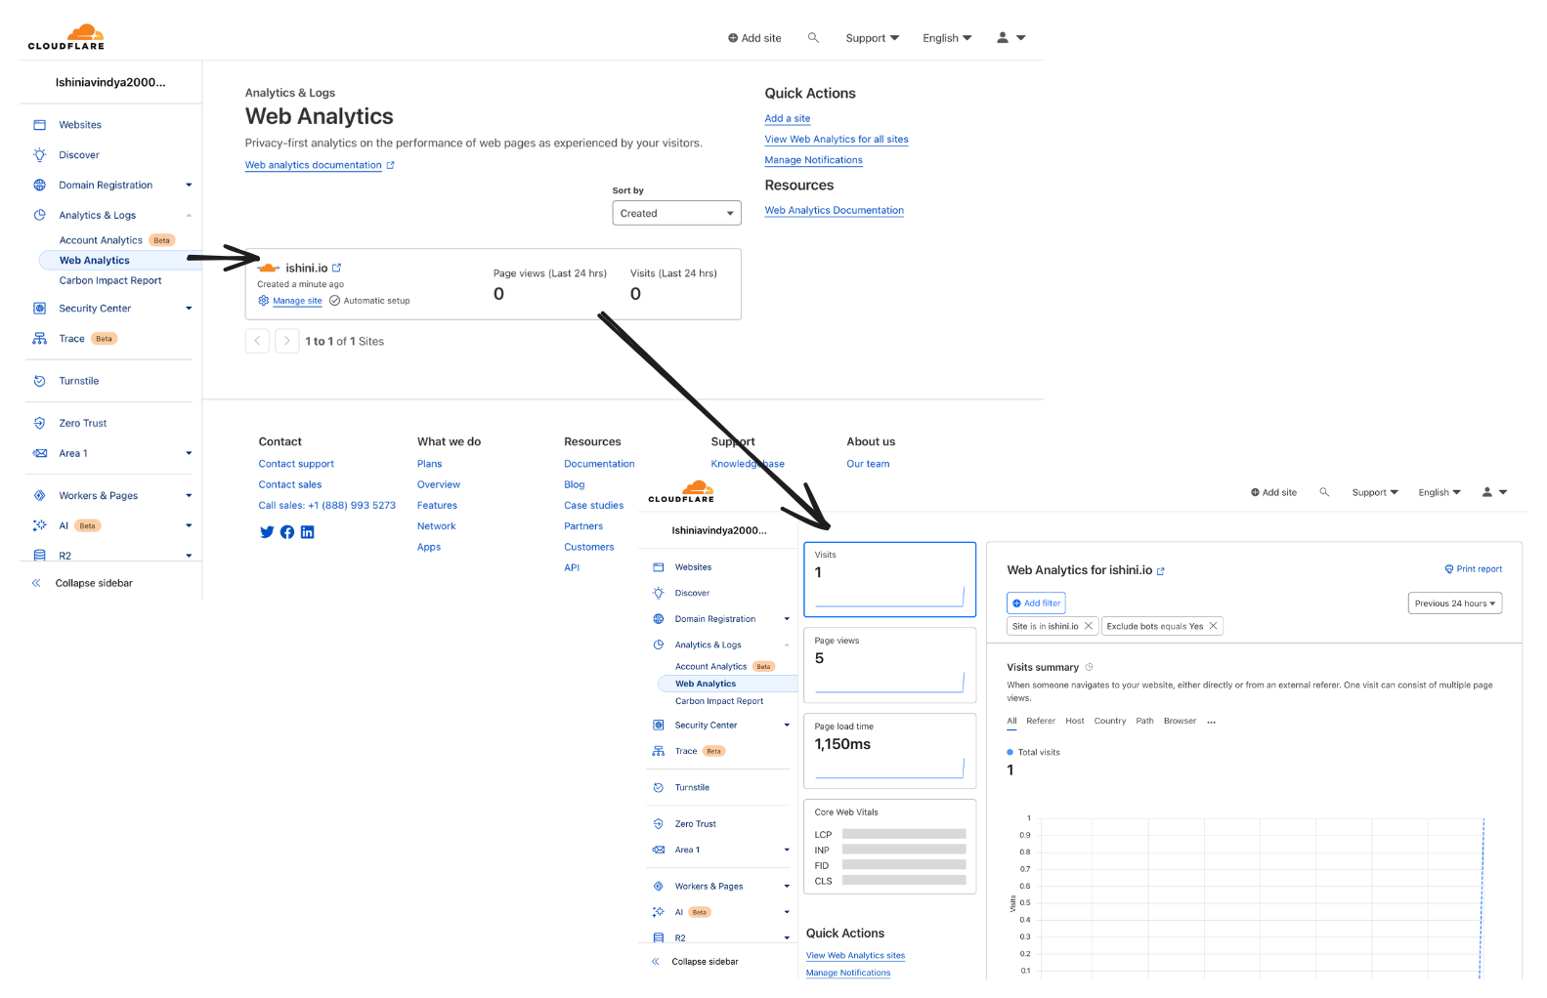Screen dimensions: 1547x998
Task: Click Websites icon in top dashboard sidebar
Action: click(x=40, y=125)
